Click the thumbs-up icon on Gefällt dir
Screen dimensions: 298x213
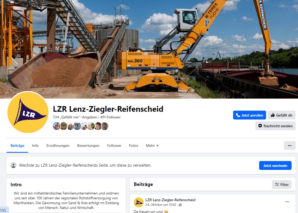pyautogui.click(x=273, y=115)
